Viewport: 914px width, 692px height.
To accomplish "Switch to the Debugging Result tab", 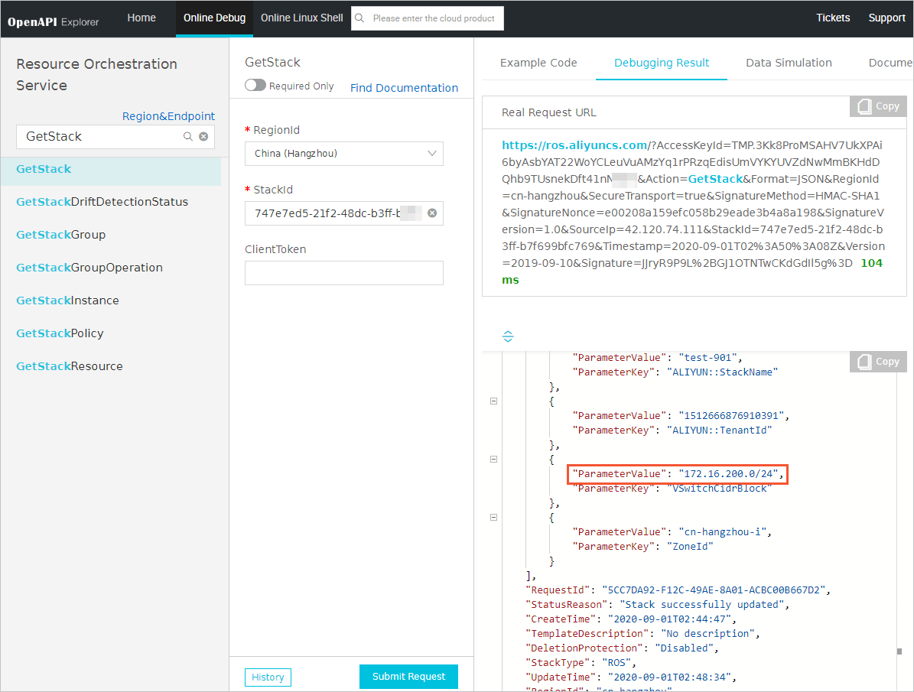I will tap(662, 63).
